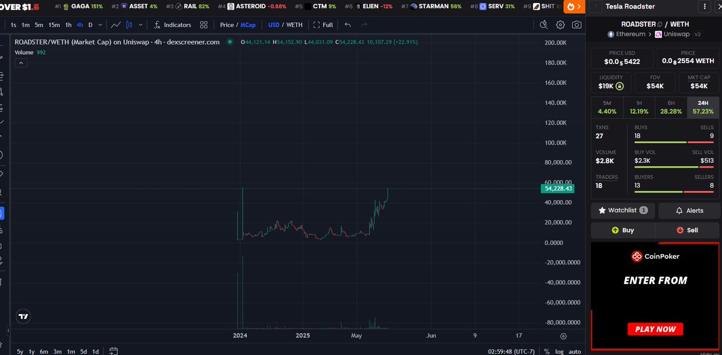Open trending token STARMAN
The image size is (722, 355).
pyautogui.click(x=431, y=6)
